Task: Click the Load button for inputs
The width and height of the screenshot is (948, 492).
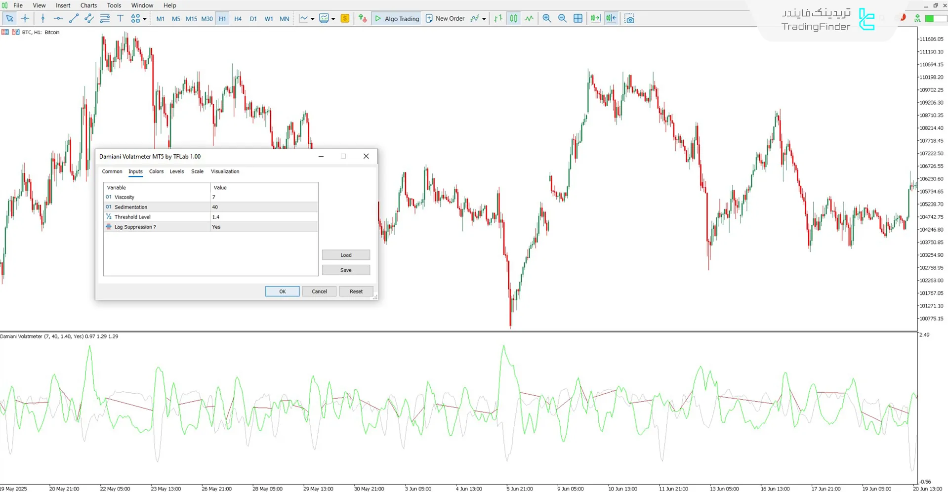Action: coord(346,255)
